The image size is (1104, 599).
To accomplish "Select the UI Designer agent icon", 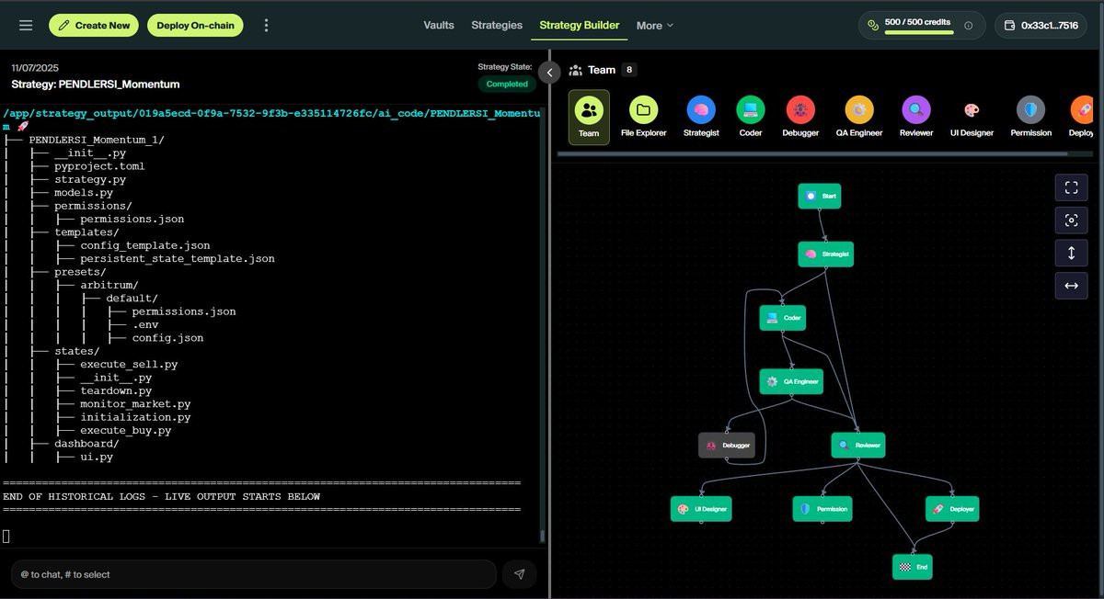I will click(972, 110).
